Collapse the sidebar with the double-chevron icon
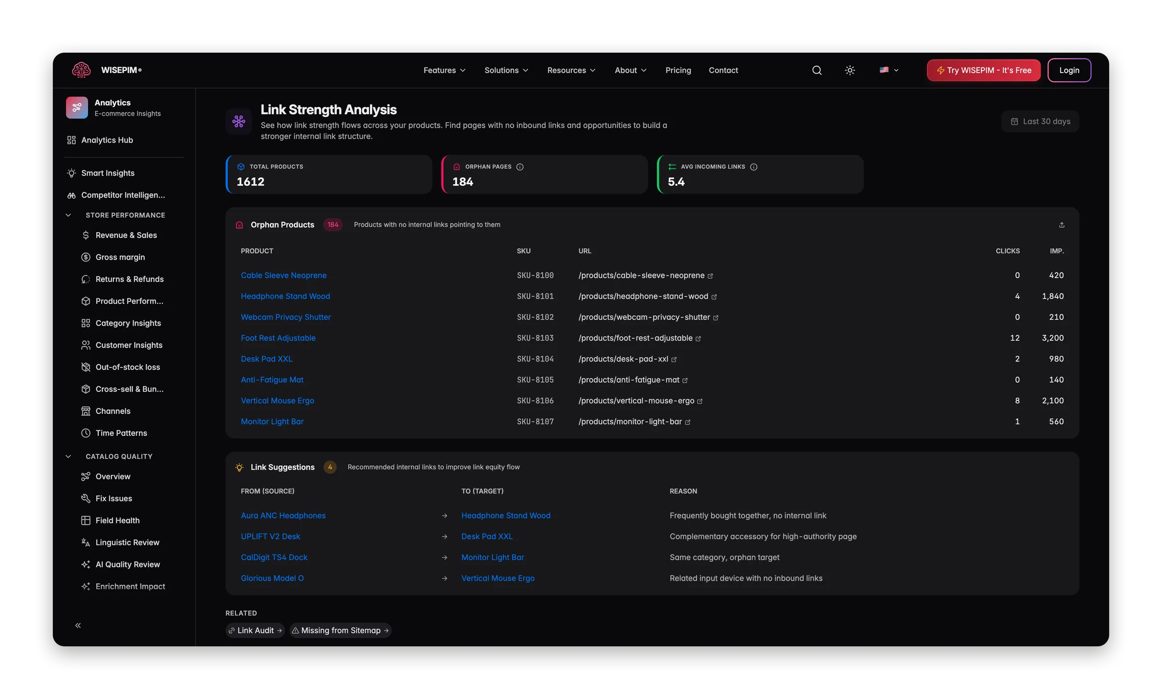Image resolution: width=1162 pixels, height=699 pixels. click(78, 625)
